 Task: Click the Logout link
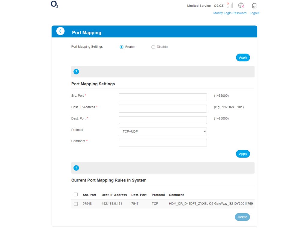pyautogui.click(x=254, y=13)
